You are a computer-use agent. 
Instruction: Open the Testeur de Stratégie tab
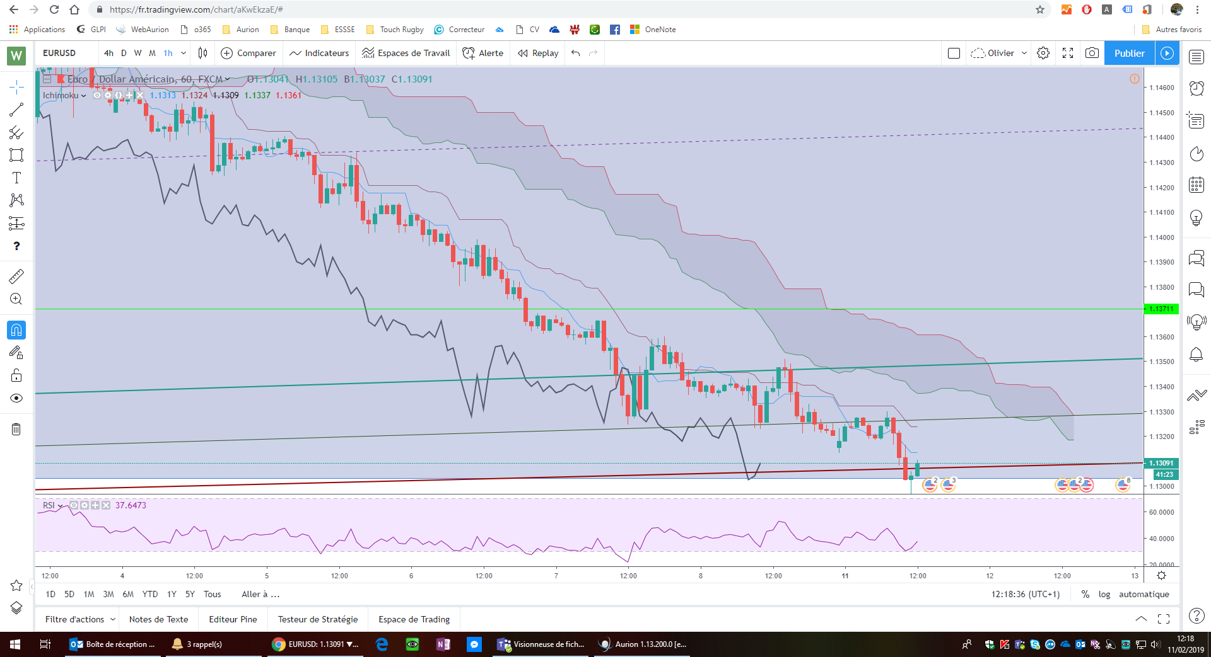tap(318, 619)
